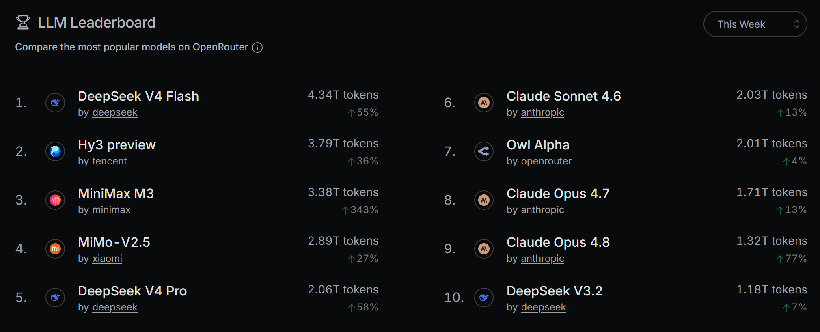Click the Xiaomi MiMo-V2.5 logo icon
Screen dimensions: 820x332
(55, 249)
